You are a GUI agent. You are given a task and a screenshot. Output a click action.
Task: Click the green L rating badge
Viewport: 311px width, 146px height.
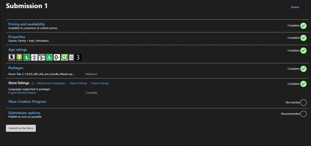(x=27, y=57)
